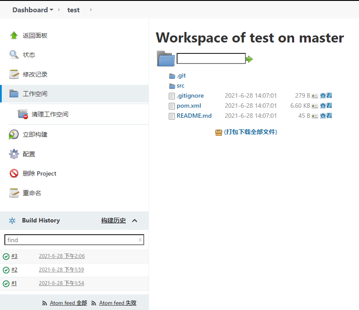Click the success status icon of build #3
Screen dimensions: 359x310
click(x=6, y=257)
